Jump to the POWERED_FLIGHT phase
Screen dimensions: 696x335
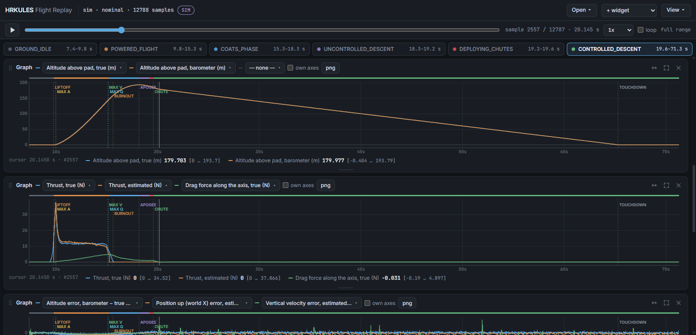pos(153,49)
